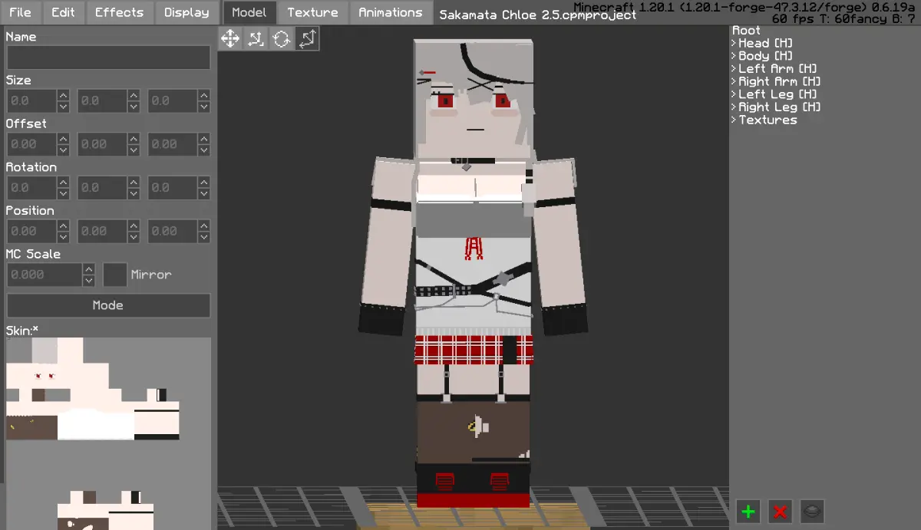
Task: Select the Right Leg [H] part label
Action: [x=781, y=107]
